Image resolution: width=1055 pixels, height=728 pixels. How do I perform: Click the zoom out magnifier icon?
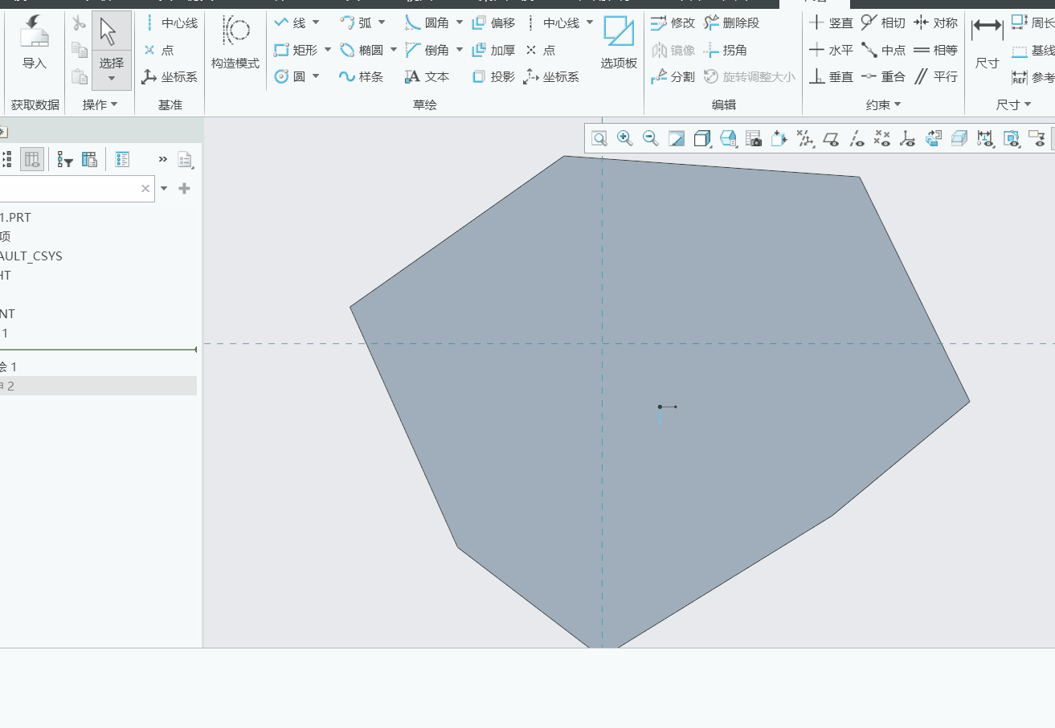651,138
